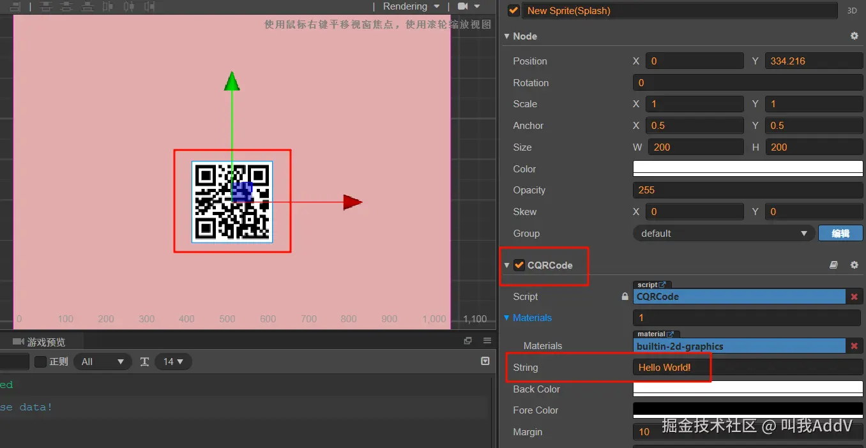The height and width of the screenshot is (448, 866).
Task: Toggle the New Sprite node active checkbox
Action: [513, 11]
